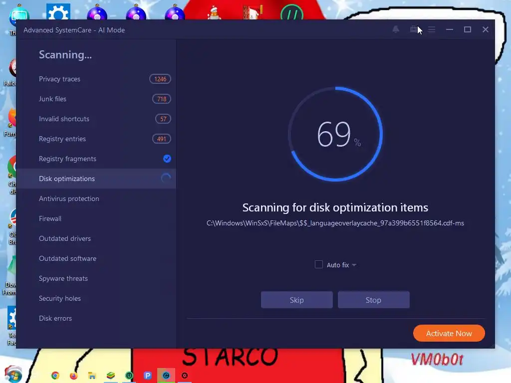Click the Advanced SystemCare C taskbar icon
Screen dimensions: 511x383
(166, 376)
